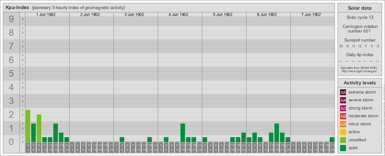This screenshot has height=156, width=385.
Task: Click the Kp scale value 0
Action: point(11,142)
